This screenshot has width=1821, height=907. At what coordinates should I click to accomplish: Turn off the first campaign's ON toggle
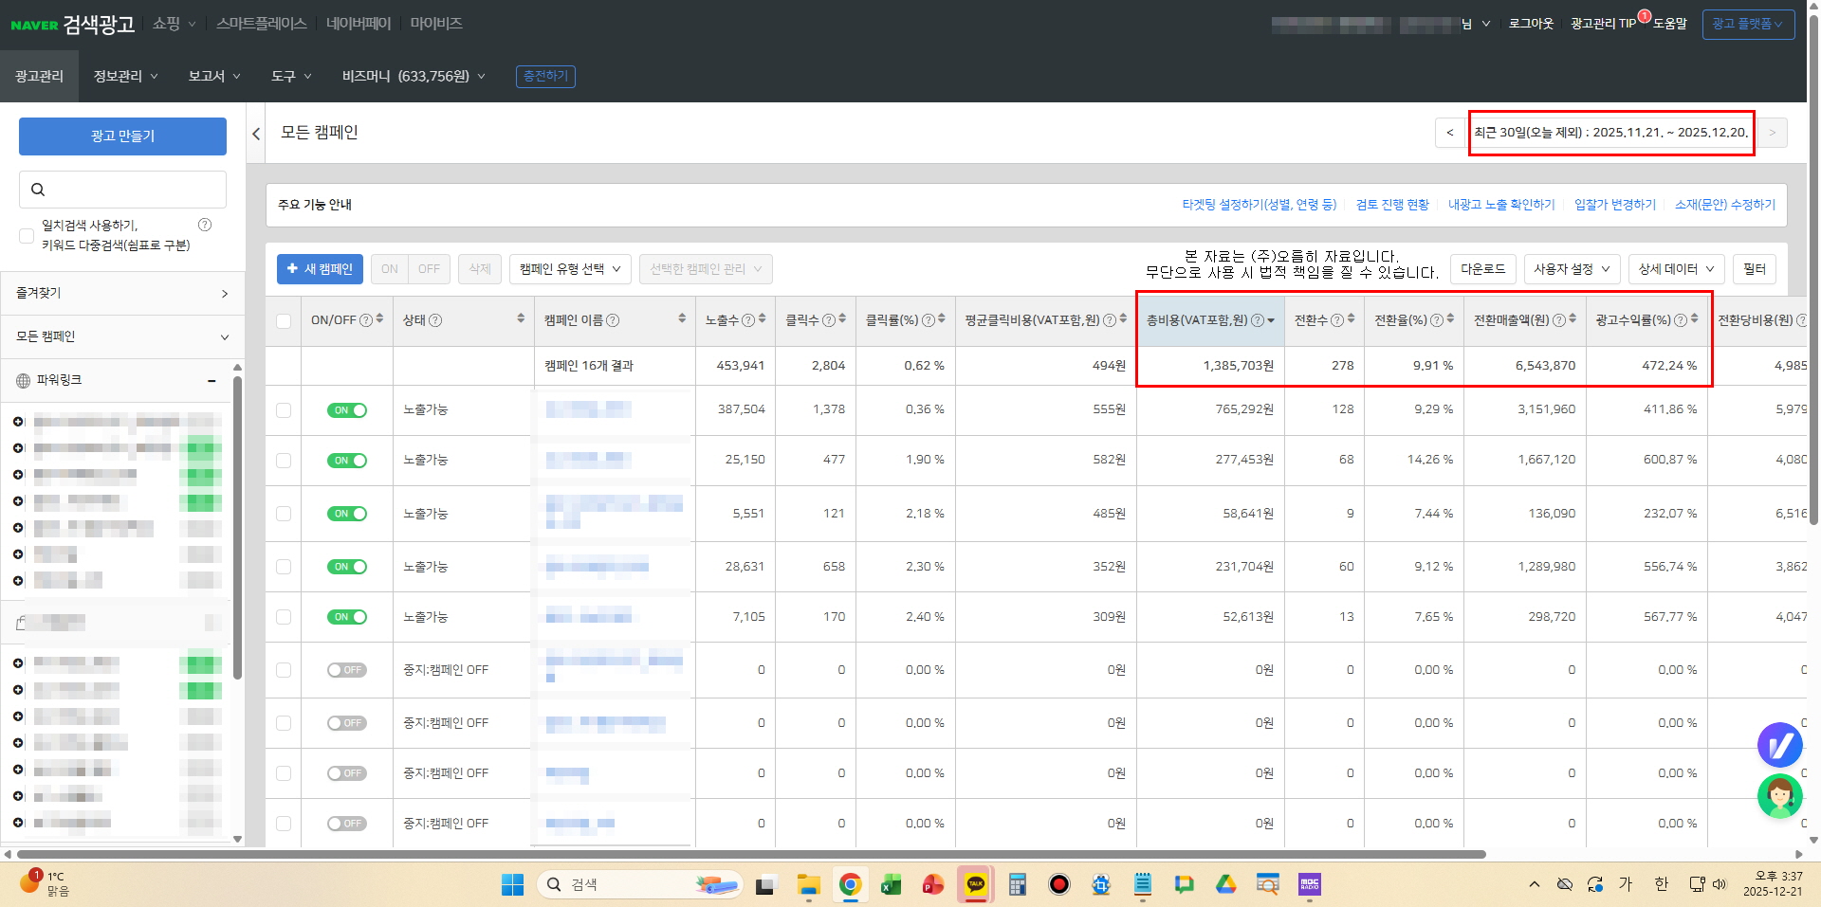pyautogui.click(x=347, y=410)
